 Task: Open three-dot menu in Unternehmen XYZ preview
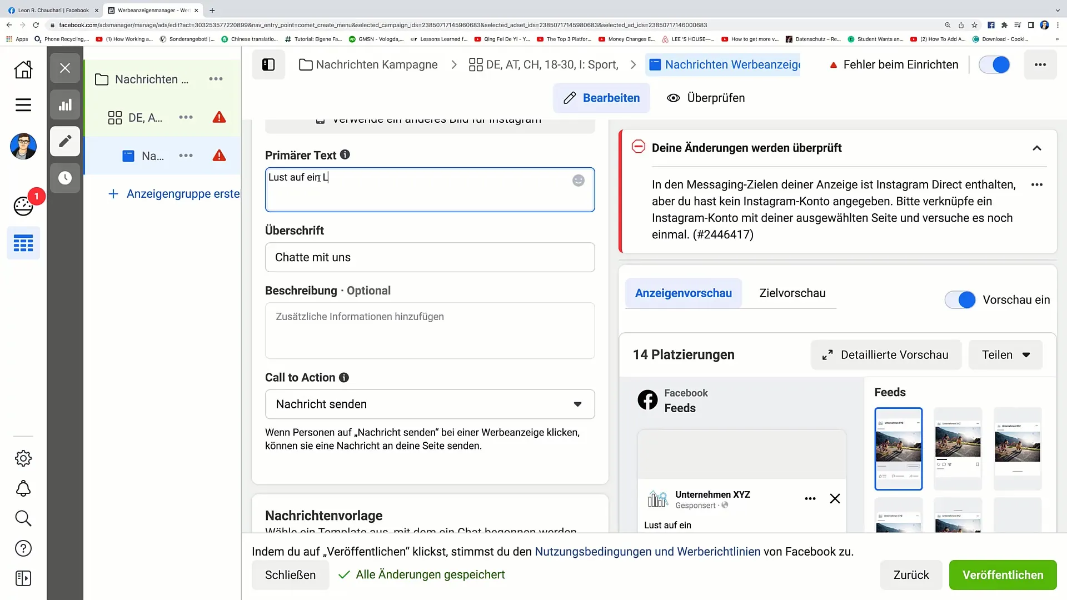(x=810, y=498)
